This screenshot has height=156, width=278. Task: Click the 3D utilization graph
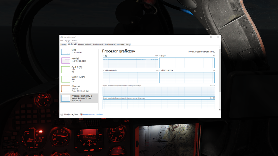[130, 63]
